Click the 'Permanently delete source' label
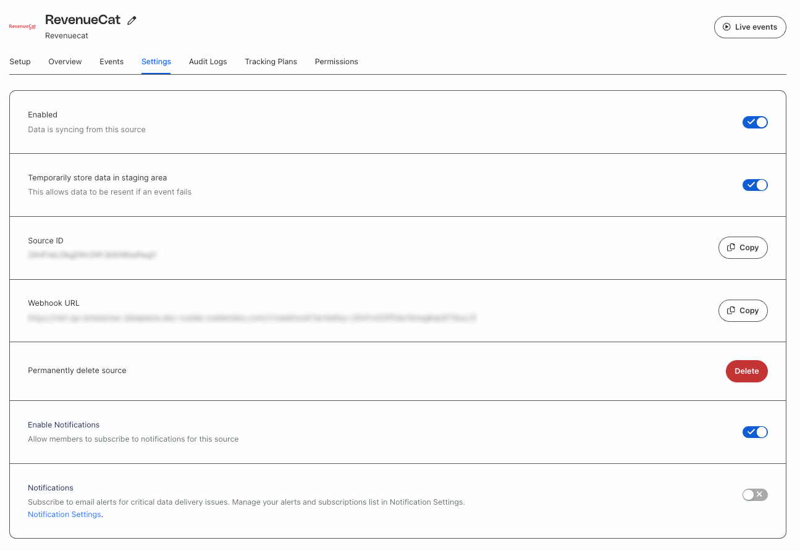The width and height of the screenshot is (800, 551). [x=77, y=371]
